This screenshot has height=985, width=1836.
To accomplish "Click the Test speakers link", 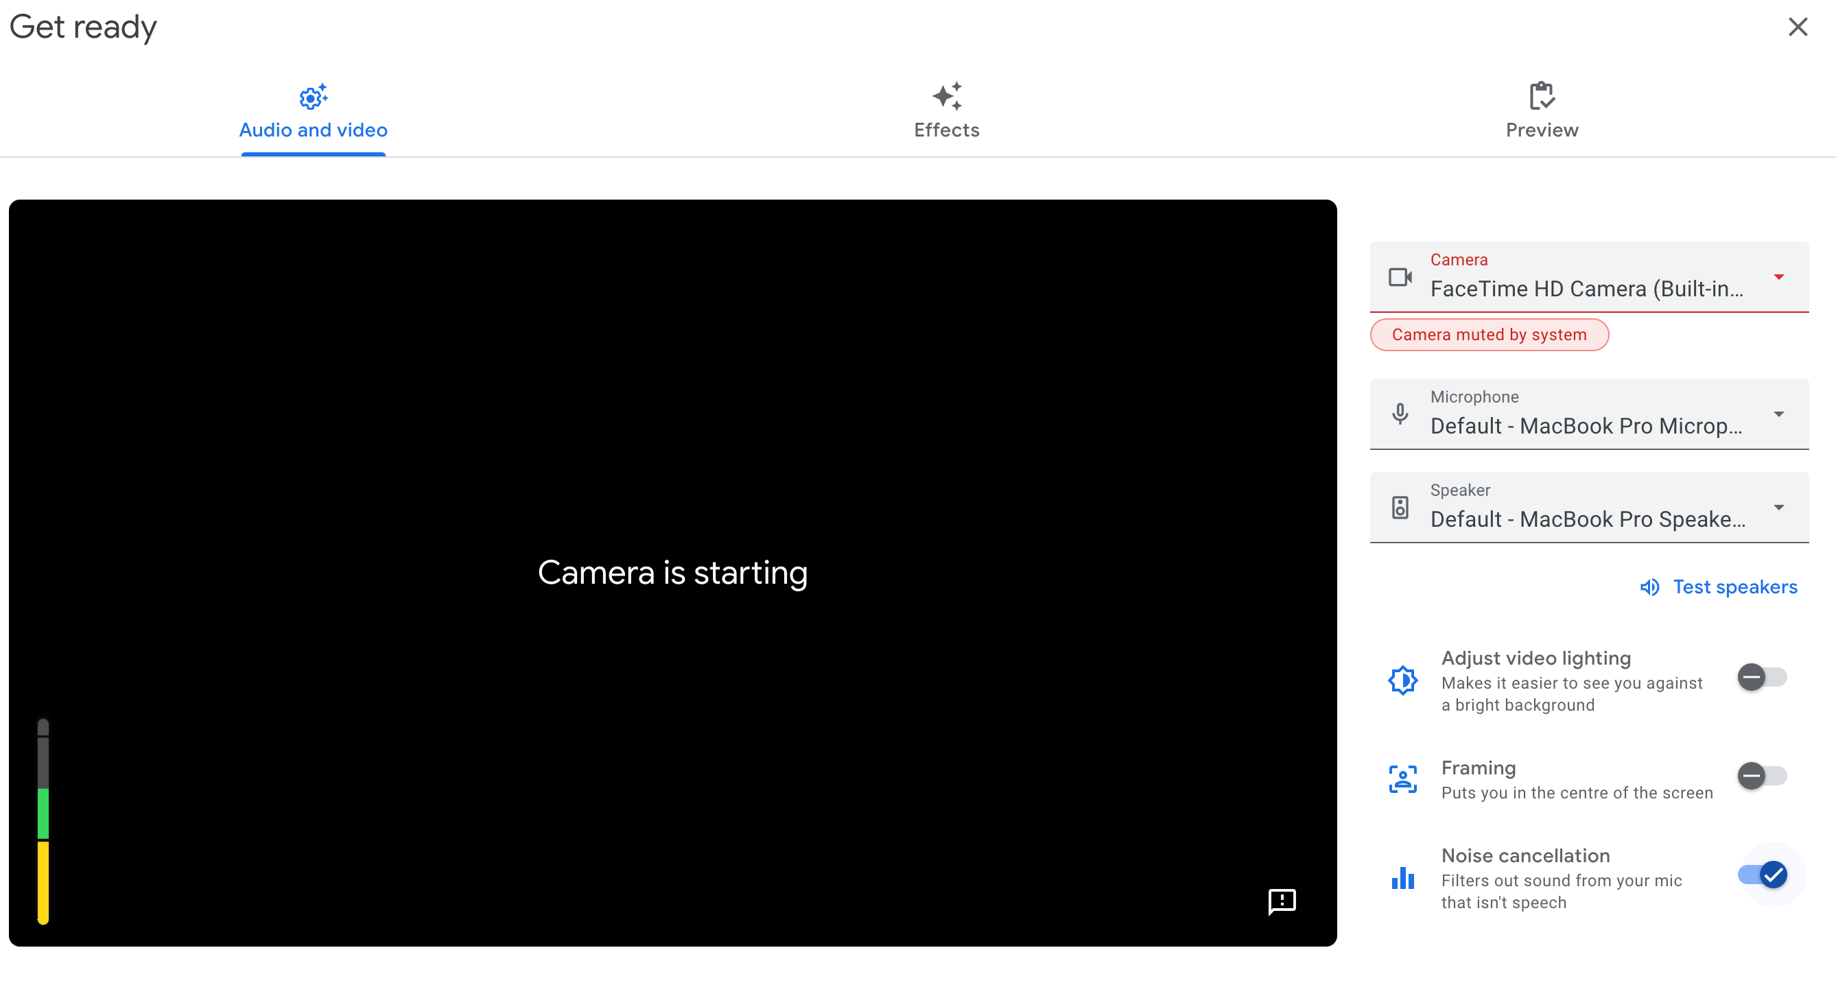I will click(1734, 586).
